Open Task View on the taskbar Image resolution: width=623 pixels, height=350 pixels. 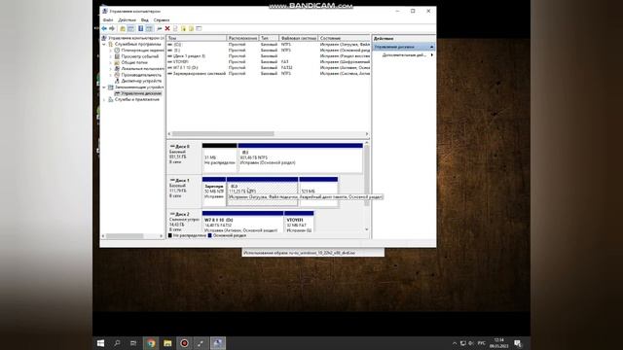133,343
